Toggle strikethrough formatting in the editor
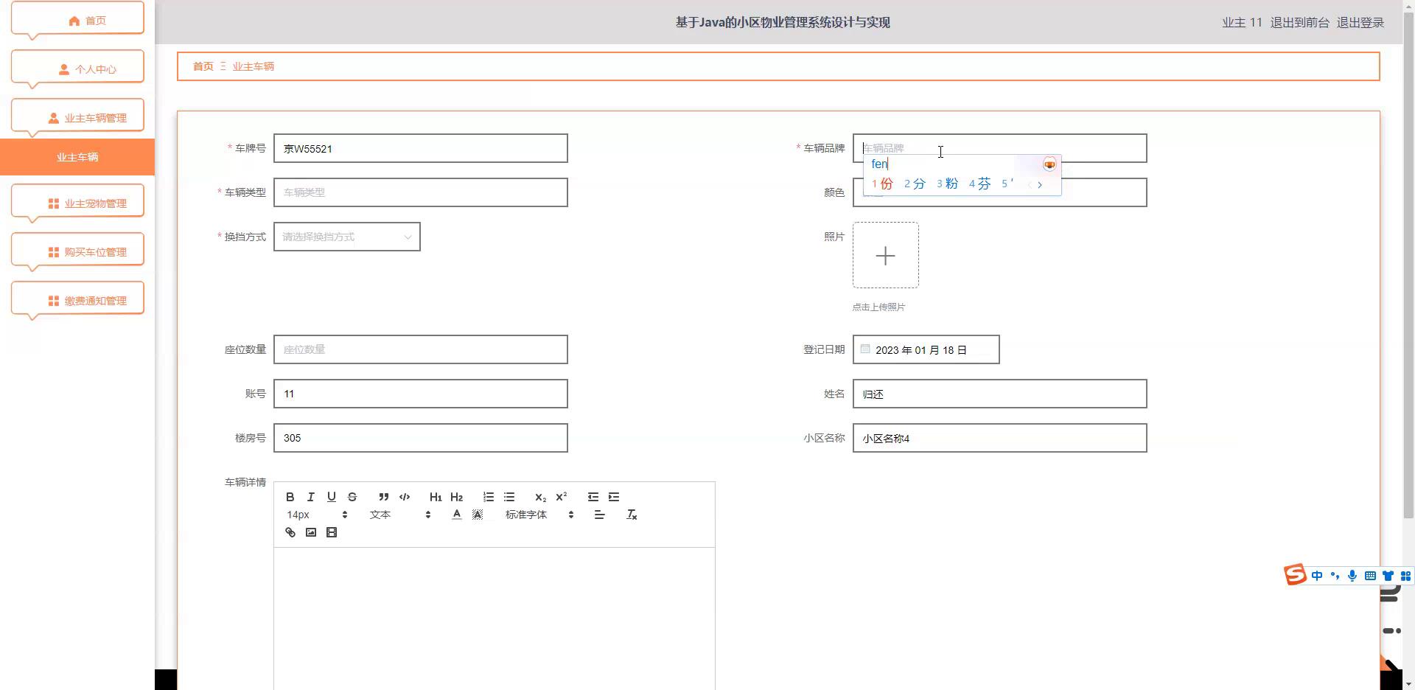 352,497
